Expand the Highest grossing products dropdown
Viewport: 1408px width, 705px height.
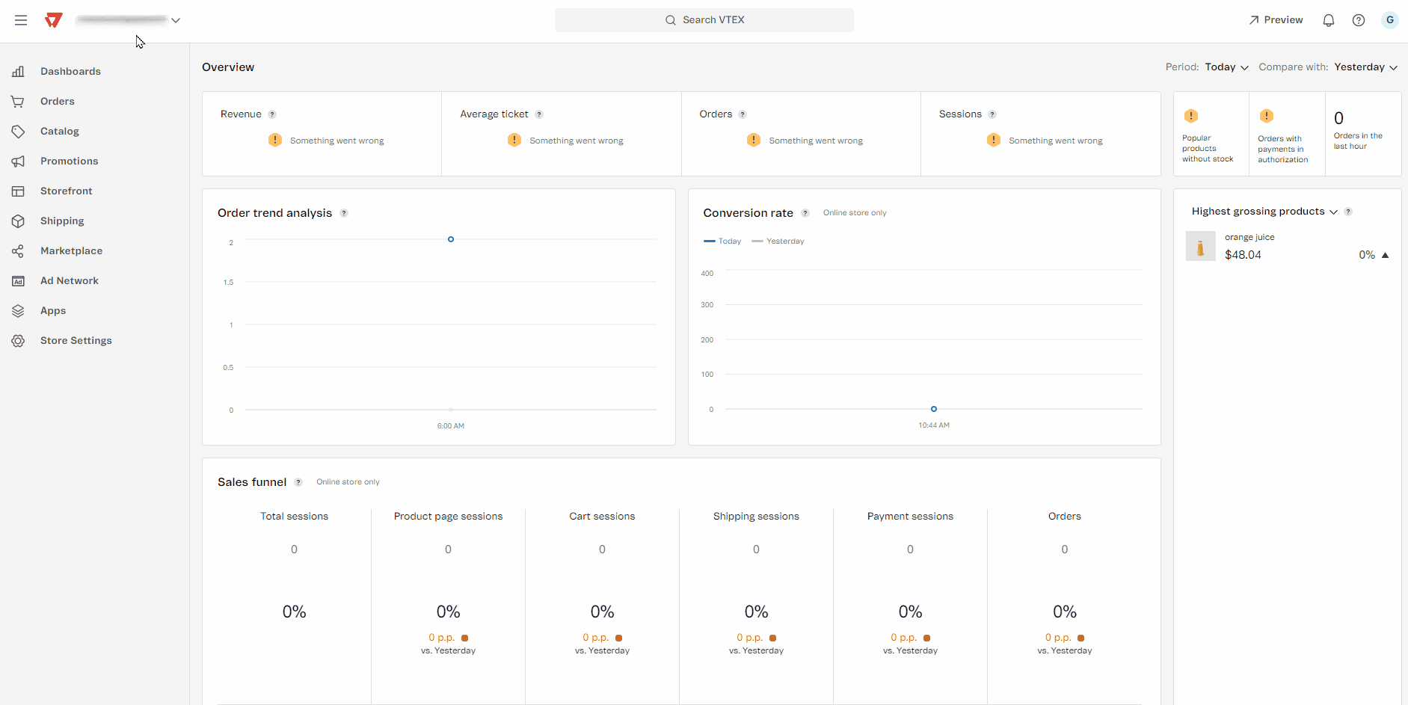click(1332, 212)
